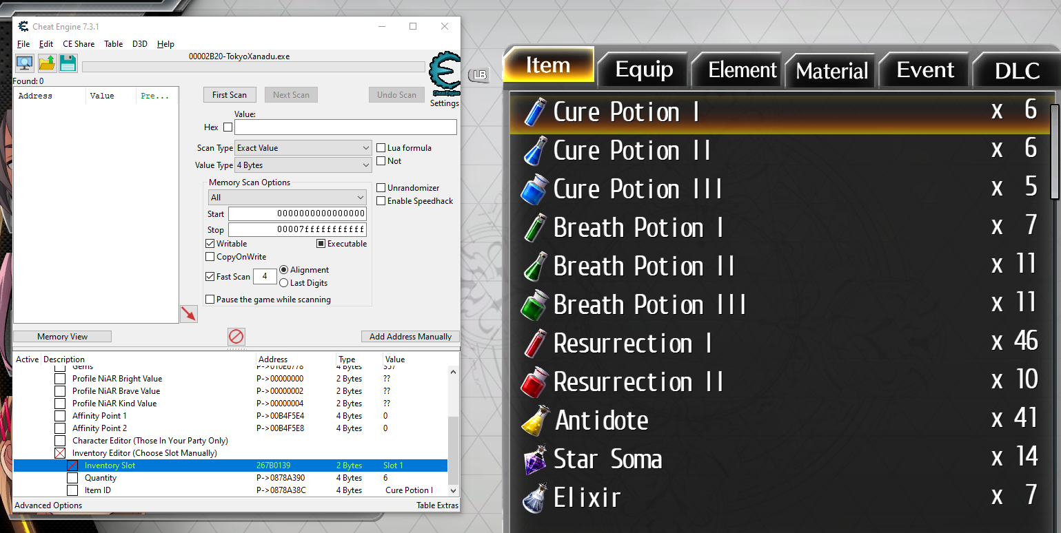Click the scan Value input field
The height and width of the screenshot is (533, 1061).
345,127
